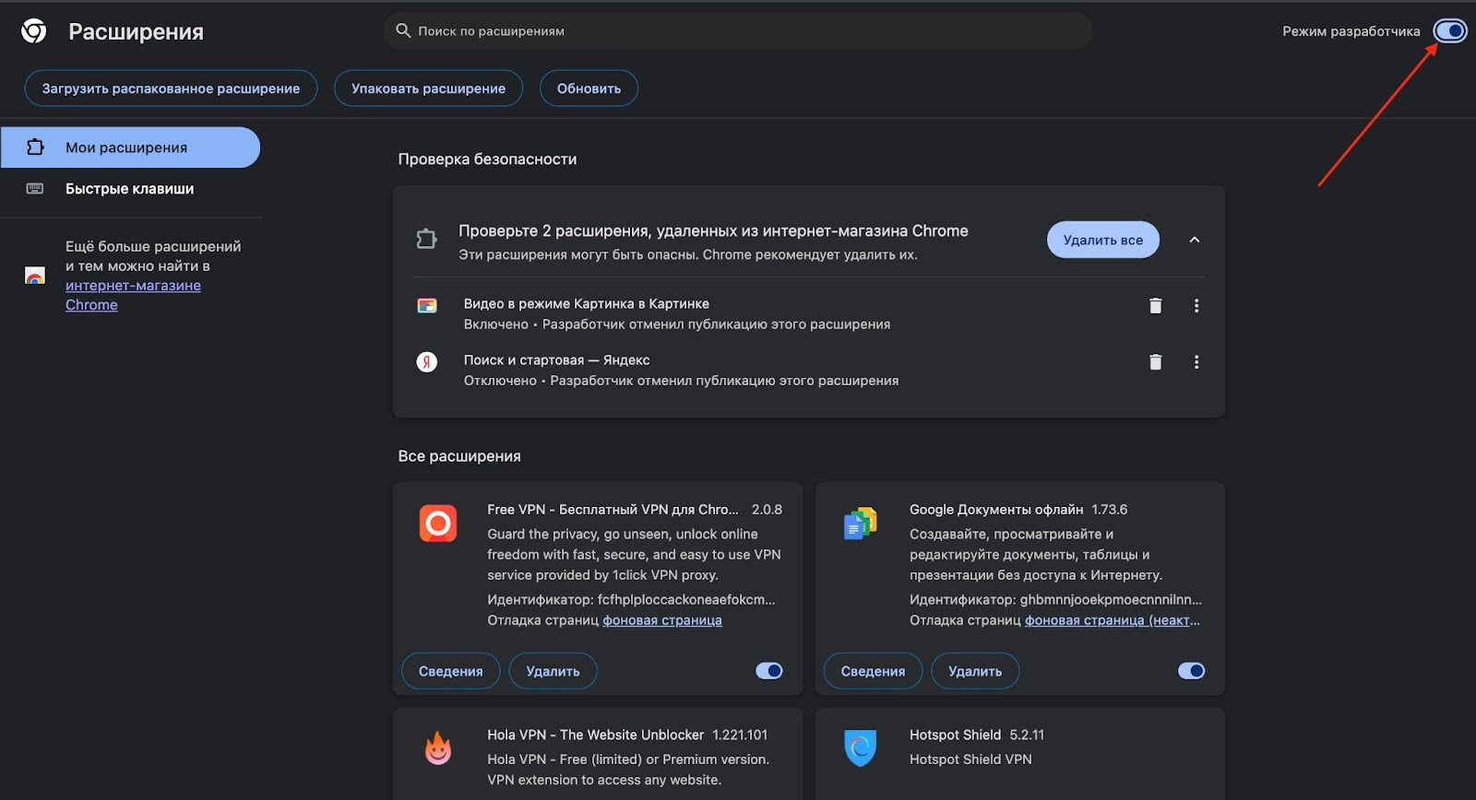Focus the Поиск по расширениям search field
The image size is (1476, 800).
coord(738,31)
